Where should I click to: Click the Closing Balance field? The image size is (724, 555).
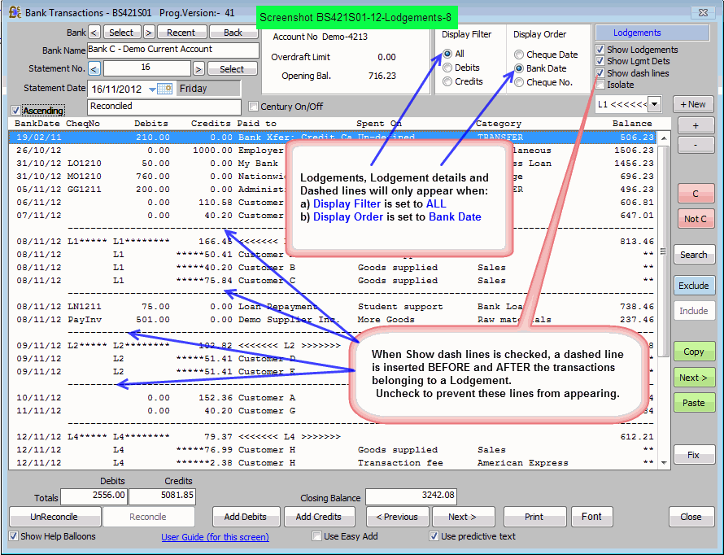(411, 497)
